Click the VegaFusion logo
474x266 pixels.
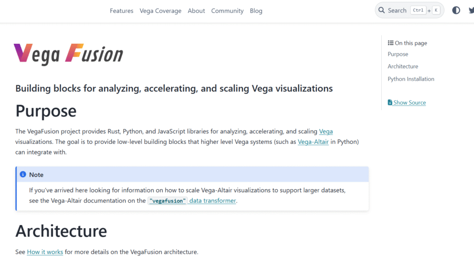click(69, 54)
